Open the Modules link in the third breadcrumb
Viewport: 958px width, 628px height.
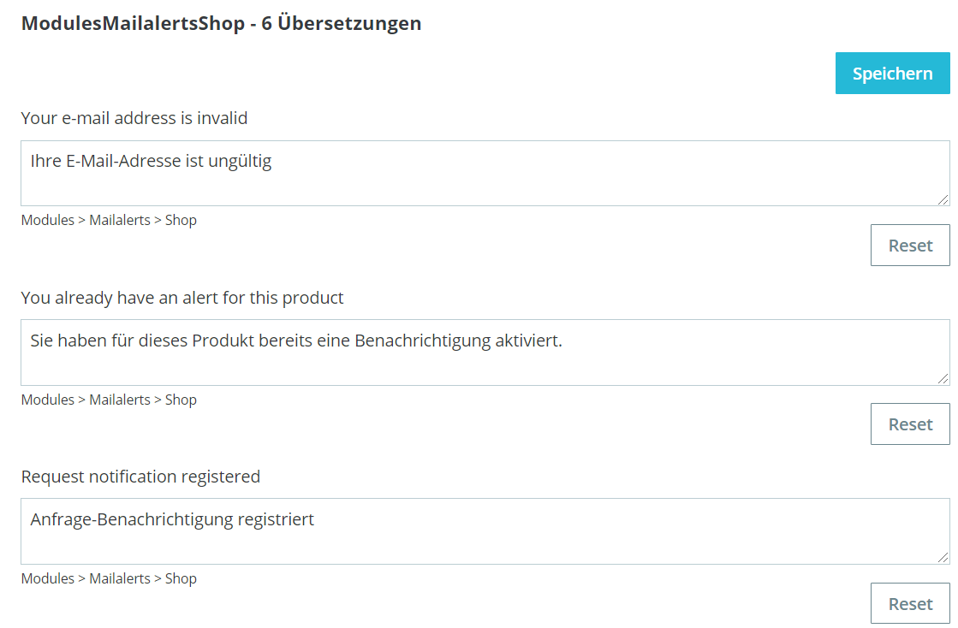point(47,578)
